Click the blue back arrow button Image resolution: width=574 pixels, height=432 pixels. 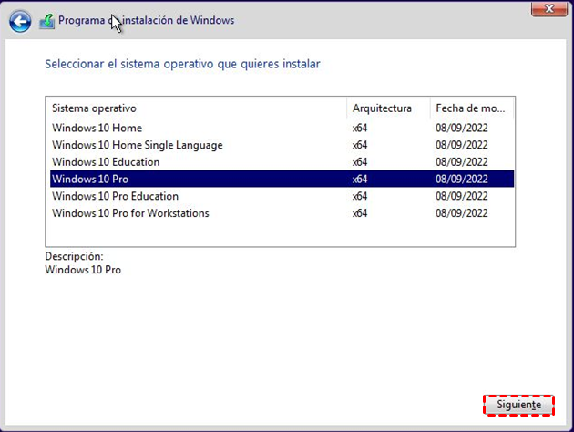click(20, 22)
